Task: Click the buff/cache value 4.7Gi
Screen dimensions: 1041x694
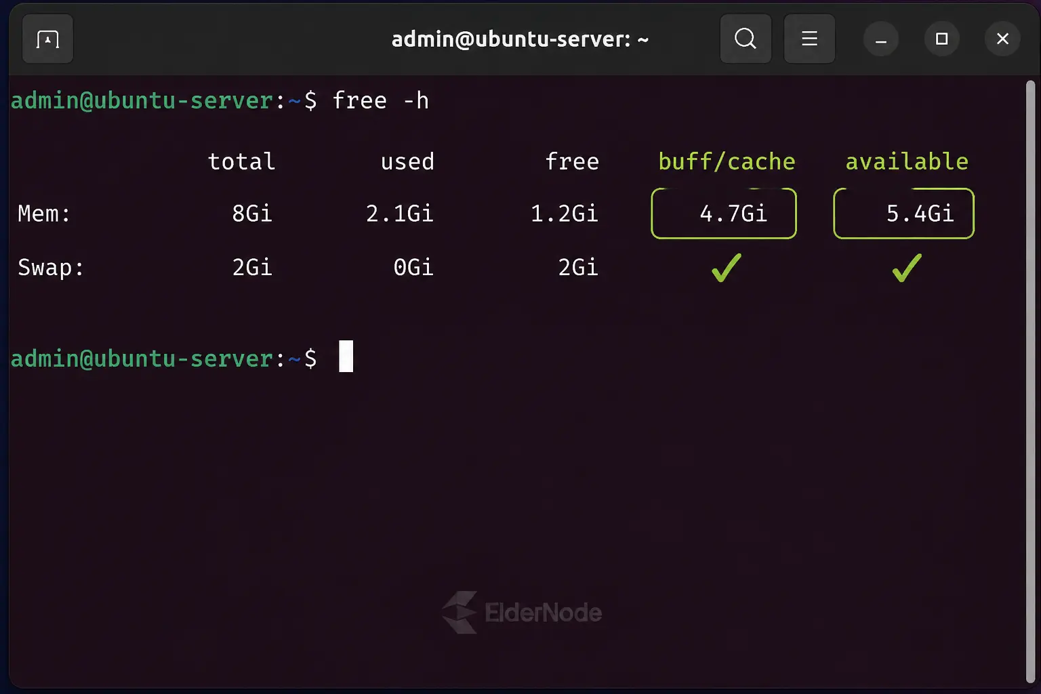Action: tap(733, 213)
